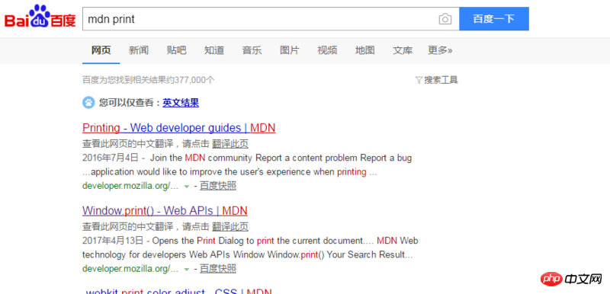
Task: Go to 知道 tab
Action: click(x=214, y=50)
